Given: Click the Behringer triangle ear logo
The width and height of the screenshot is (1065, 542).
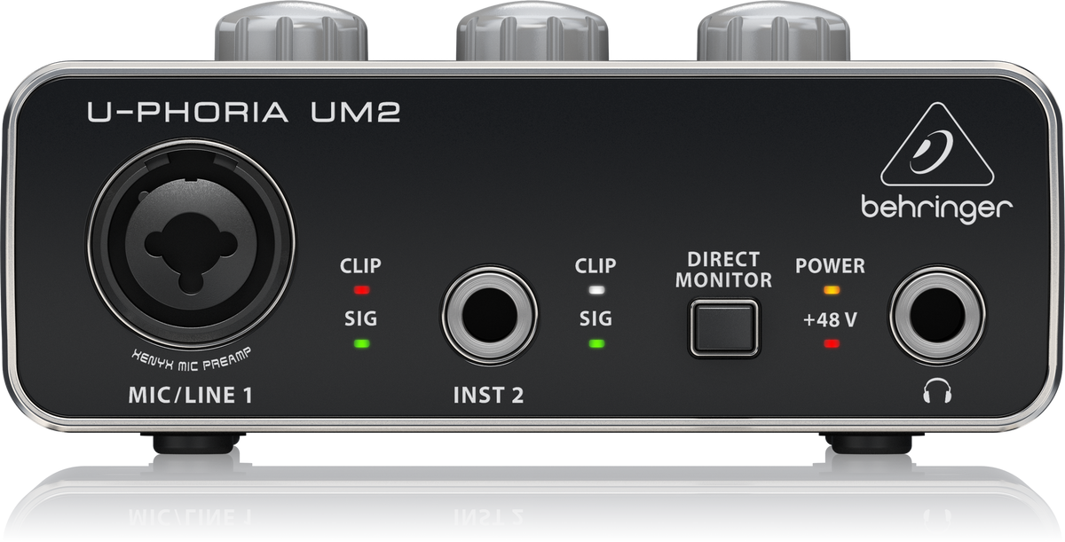Looking at the screenshot, I should click(x=934, y=144).
